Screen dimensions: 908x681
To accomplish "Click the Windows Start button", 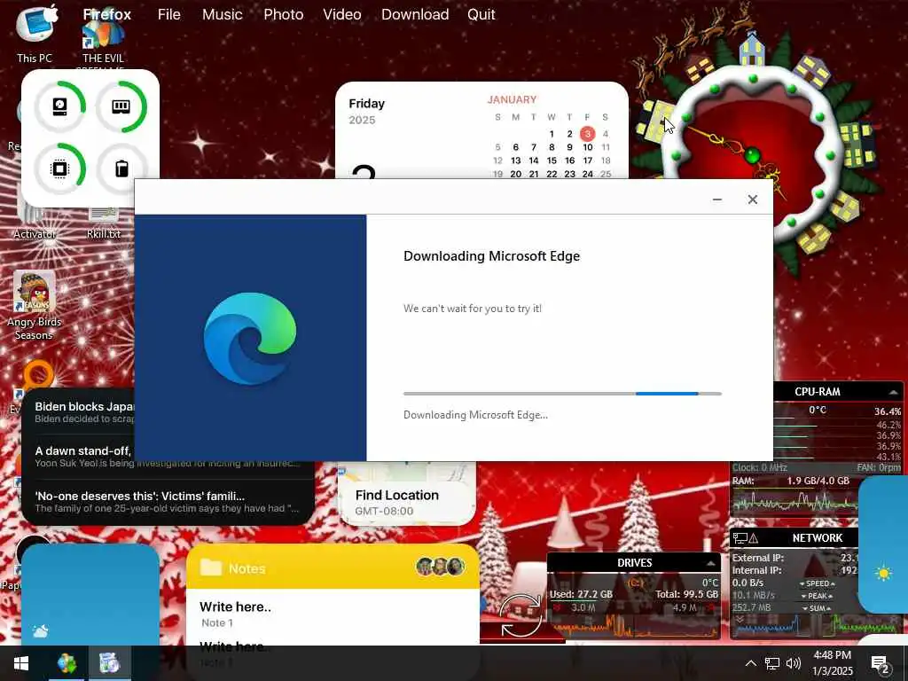I will tap(21, 663).
